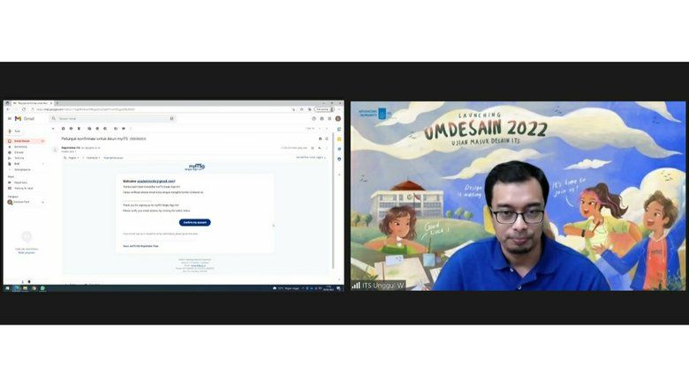Open the Ditunda snoozed folder
The width and height of the screenshot is (689, 387).
tap(19, 153)
